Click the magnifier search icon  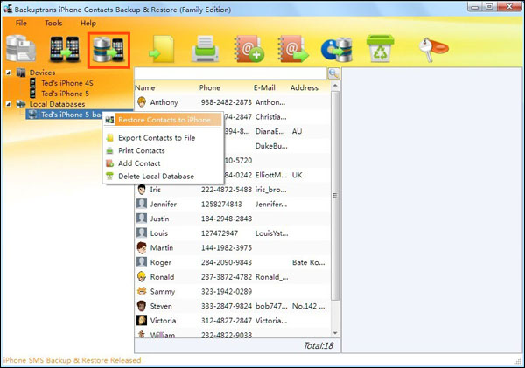point(333,73)
